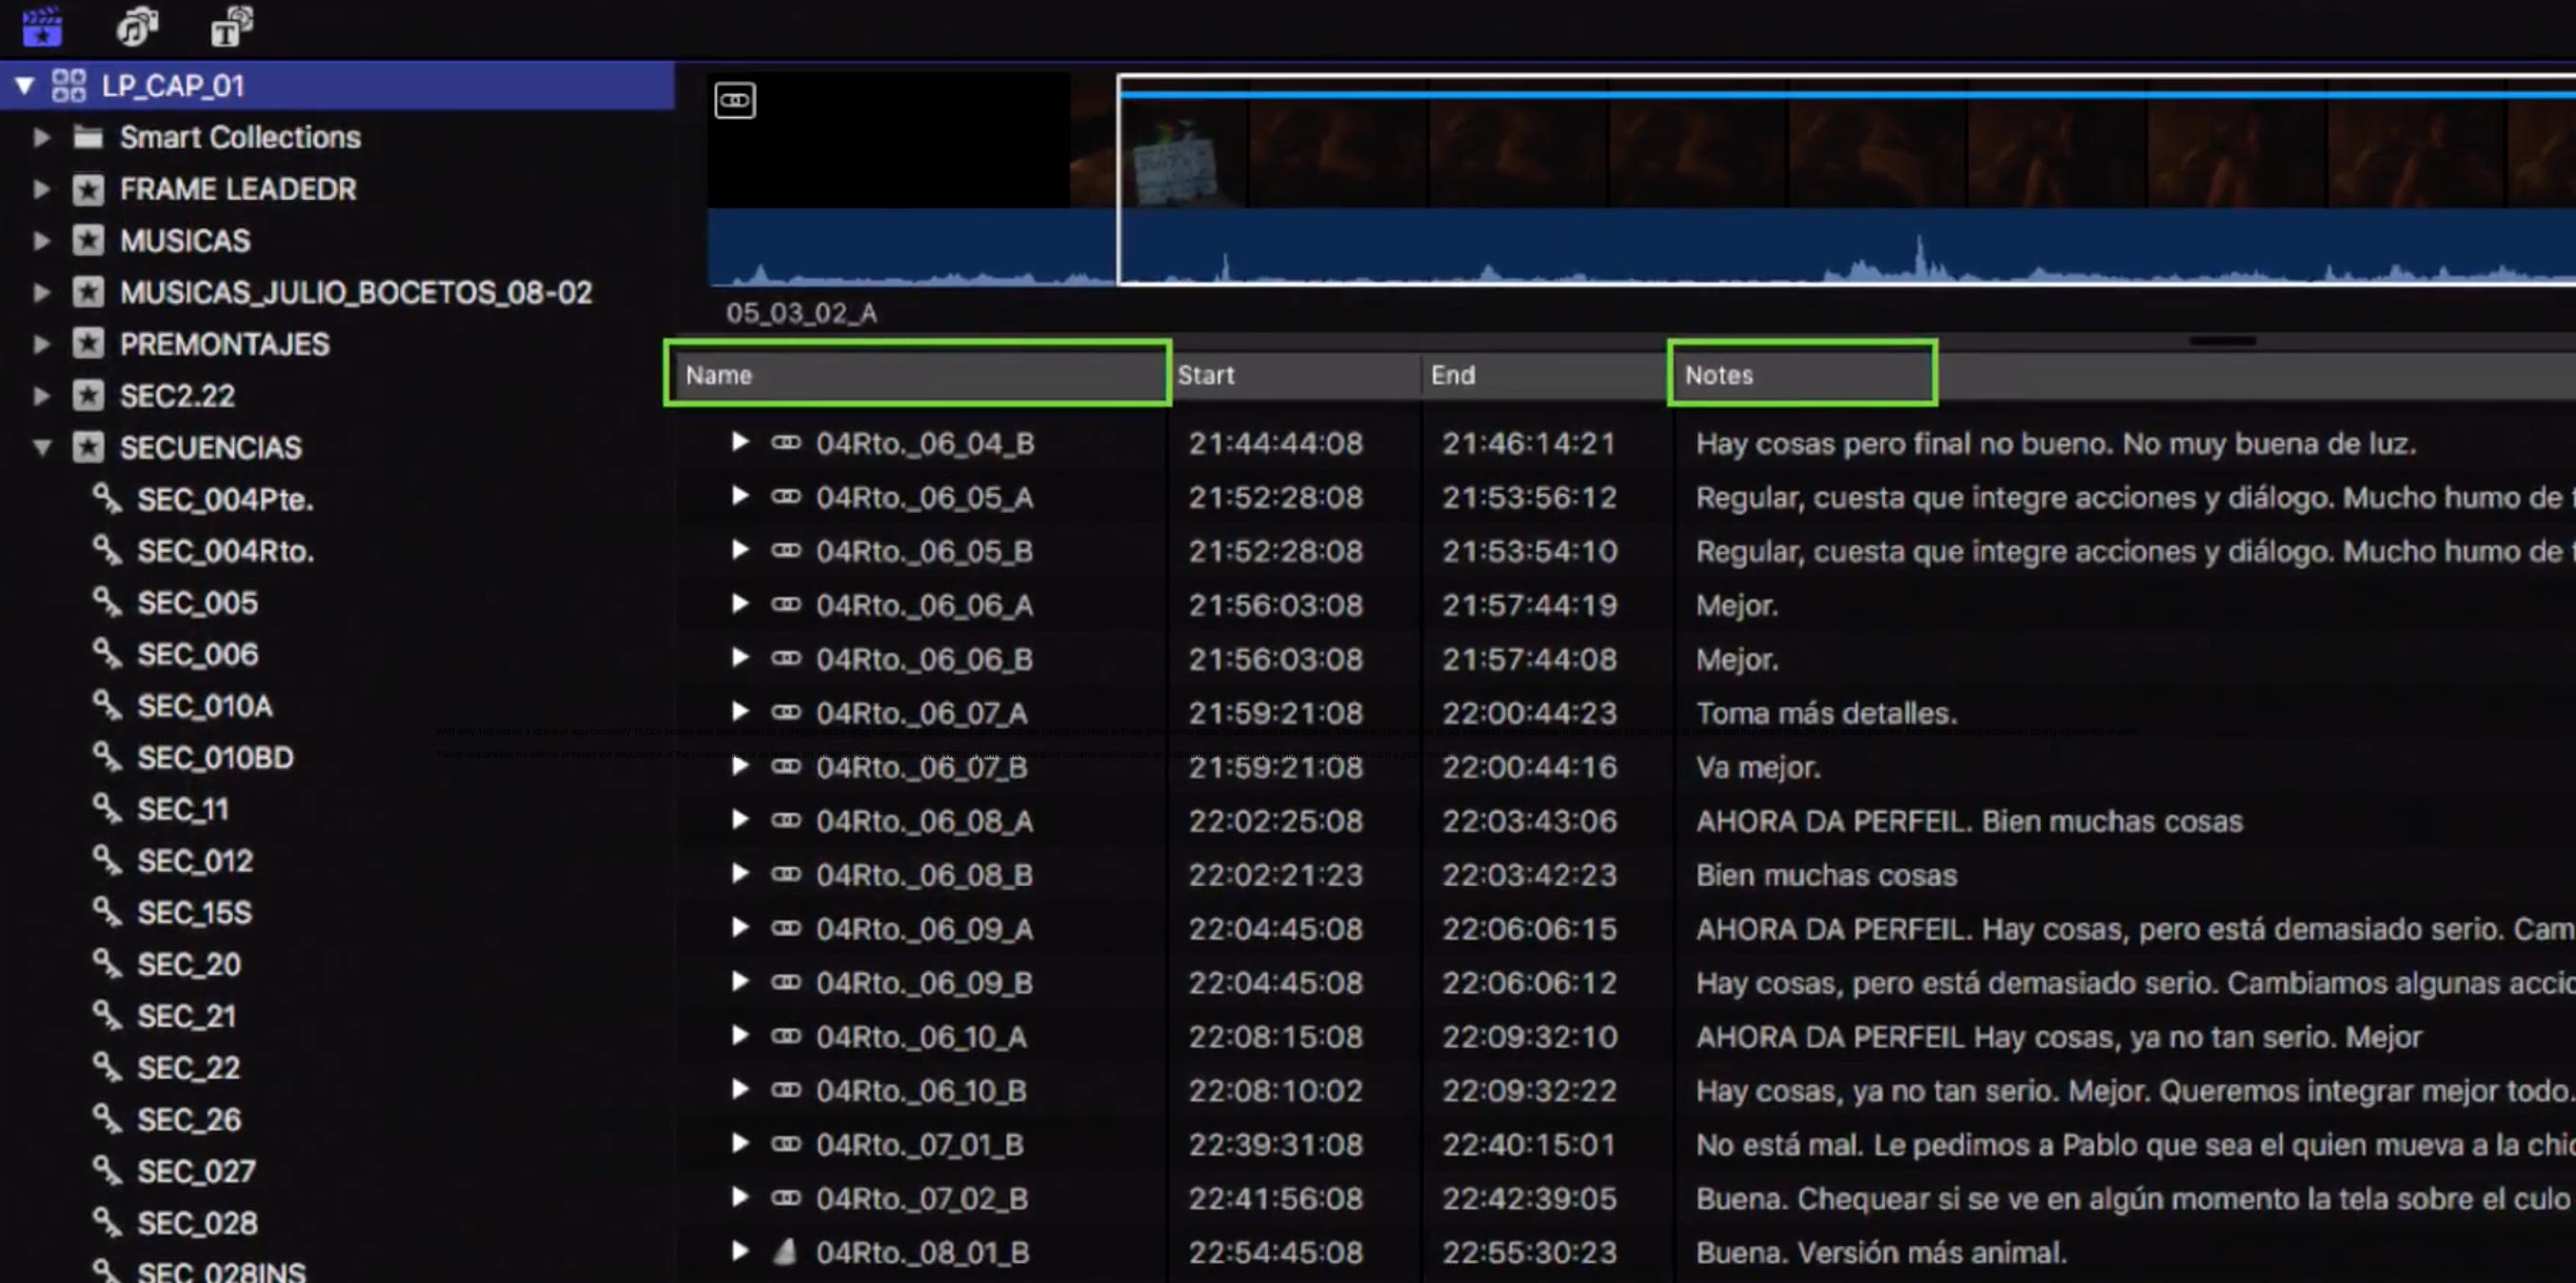Click the PREMONTAJES event star icon

tap(88, 344)
